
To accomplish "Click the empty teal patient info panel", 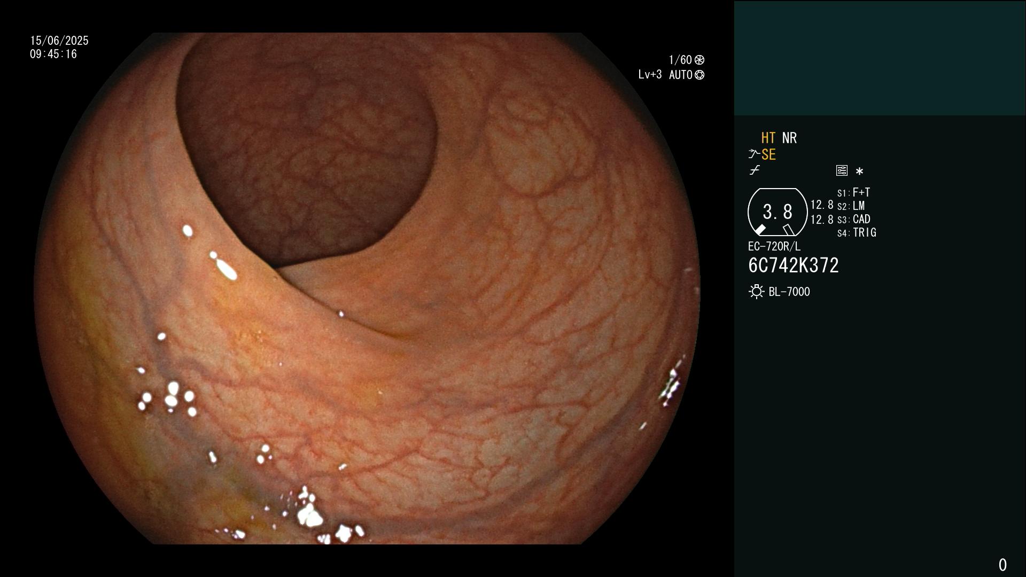I will 880,58.
